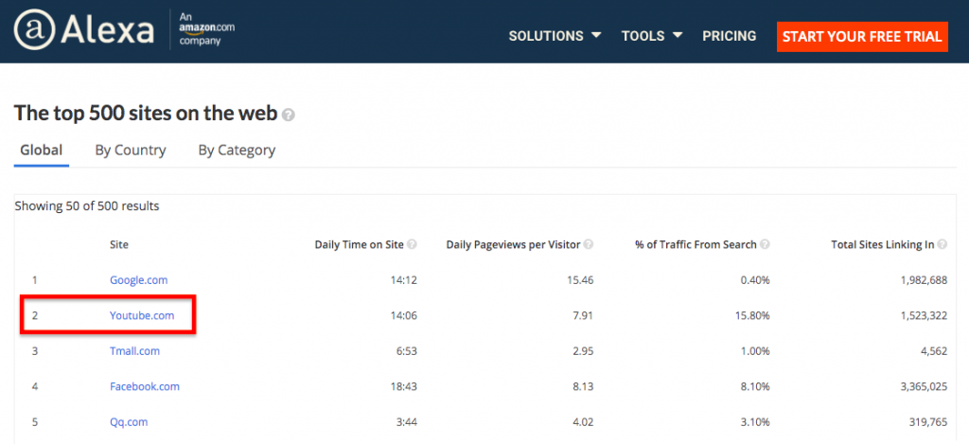The height and width of the screenshot is (444, 969).
Task: Click help icon next to Total Sites Linking In
Action: click(943, 244)
